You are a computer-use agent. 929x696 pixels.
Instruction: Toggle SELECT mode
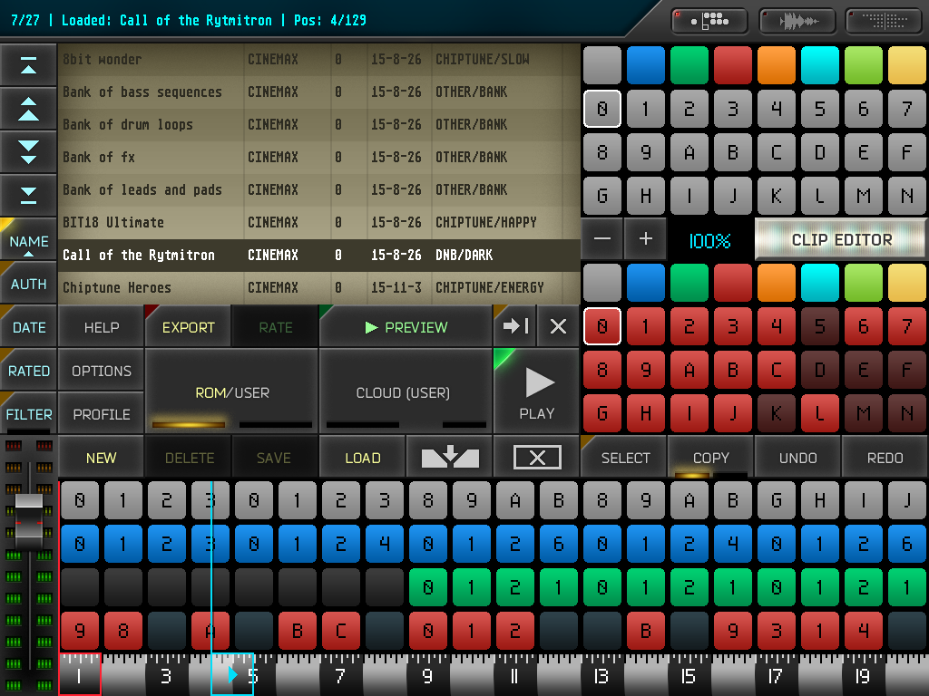[x=625, y=458]
